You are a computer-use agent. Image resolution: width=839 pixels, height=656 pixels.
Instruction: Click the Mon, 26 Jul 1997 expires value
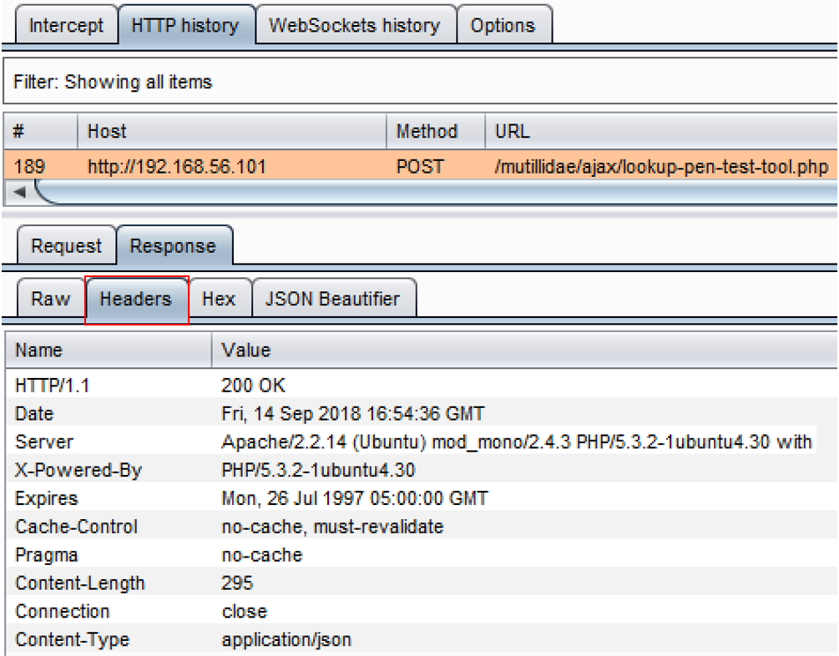[355, 498]
